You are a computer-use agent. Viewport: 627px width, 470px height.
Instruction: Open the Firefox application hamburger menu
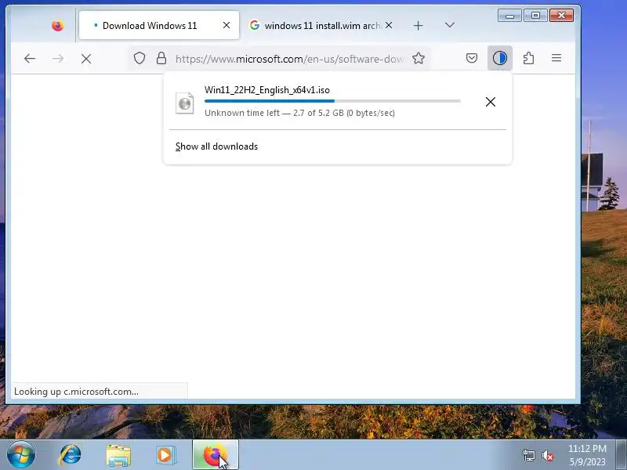[x=556, y=58]
